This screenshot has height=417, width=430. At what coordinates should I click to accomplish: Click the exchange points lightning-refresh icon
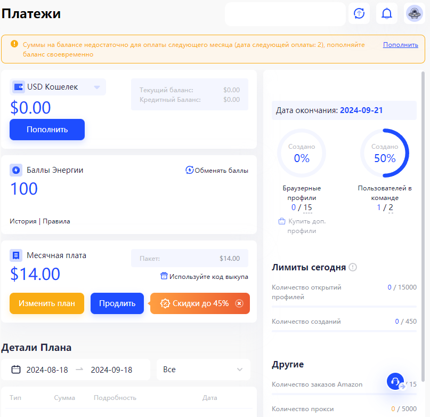[x=190, y=170]
